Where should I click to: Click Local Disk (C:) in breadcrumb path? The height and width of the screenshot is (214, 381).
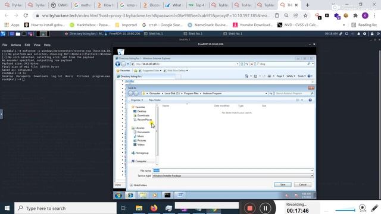point(172,93)
